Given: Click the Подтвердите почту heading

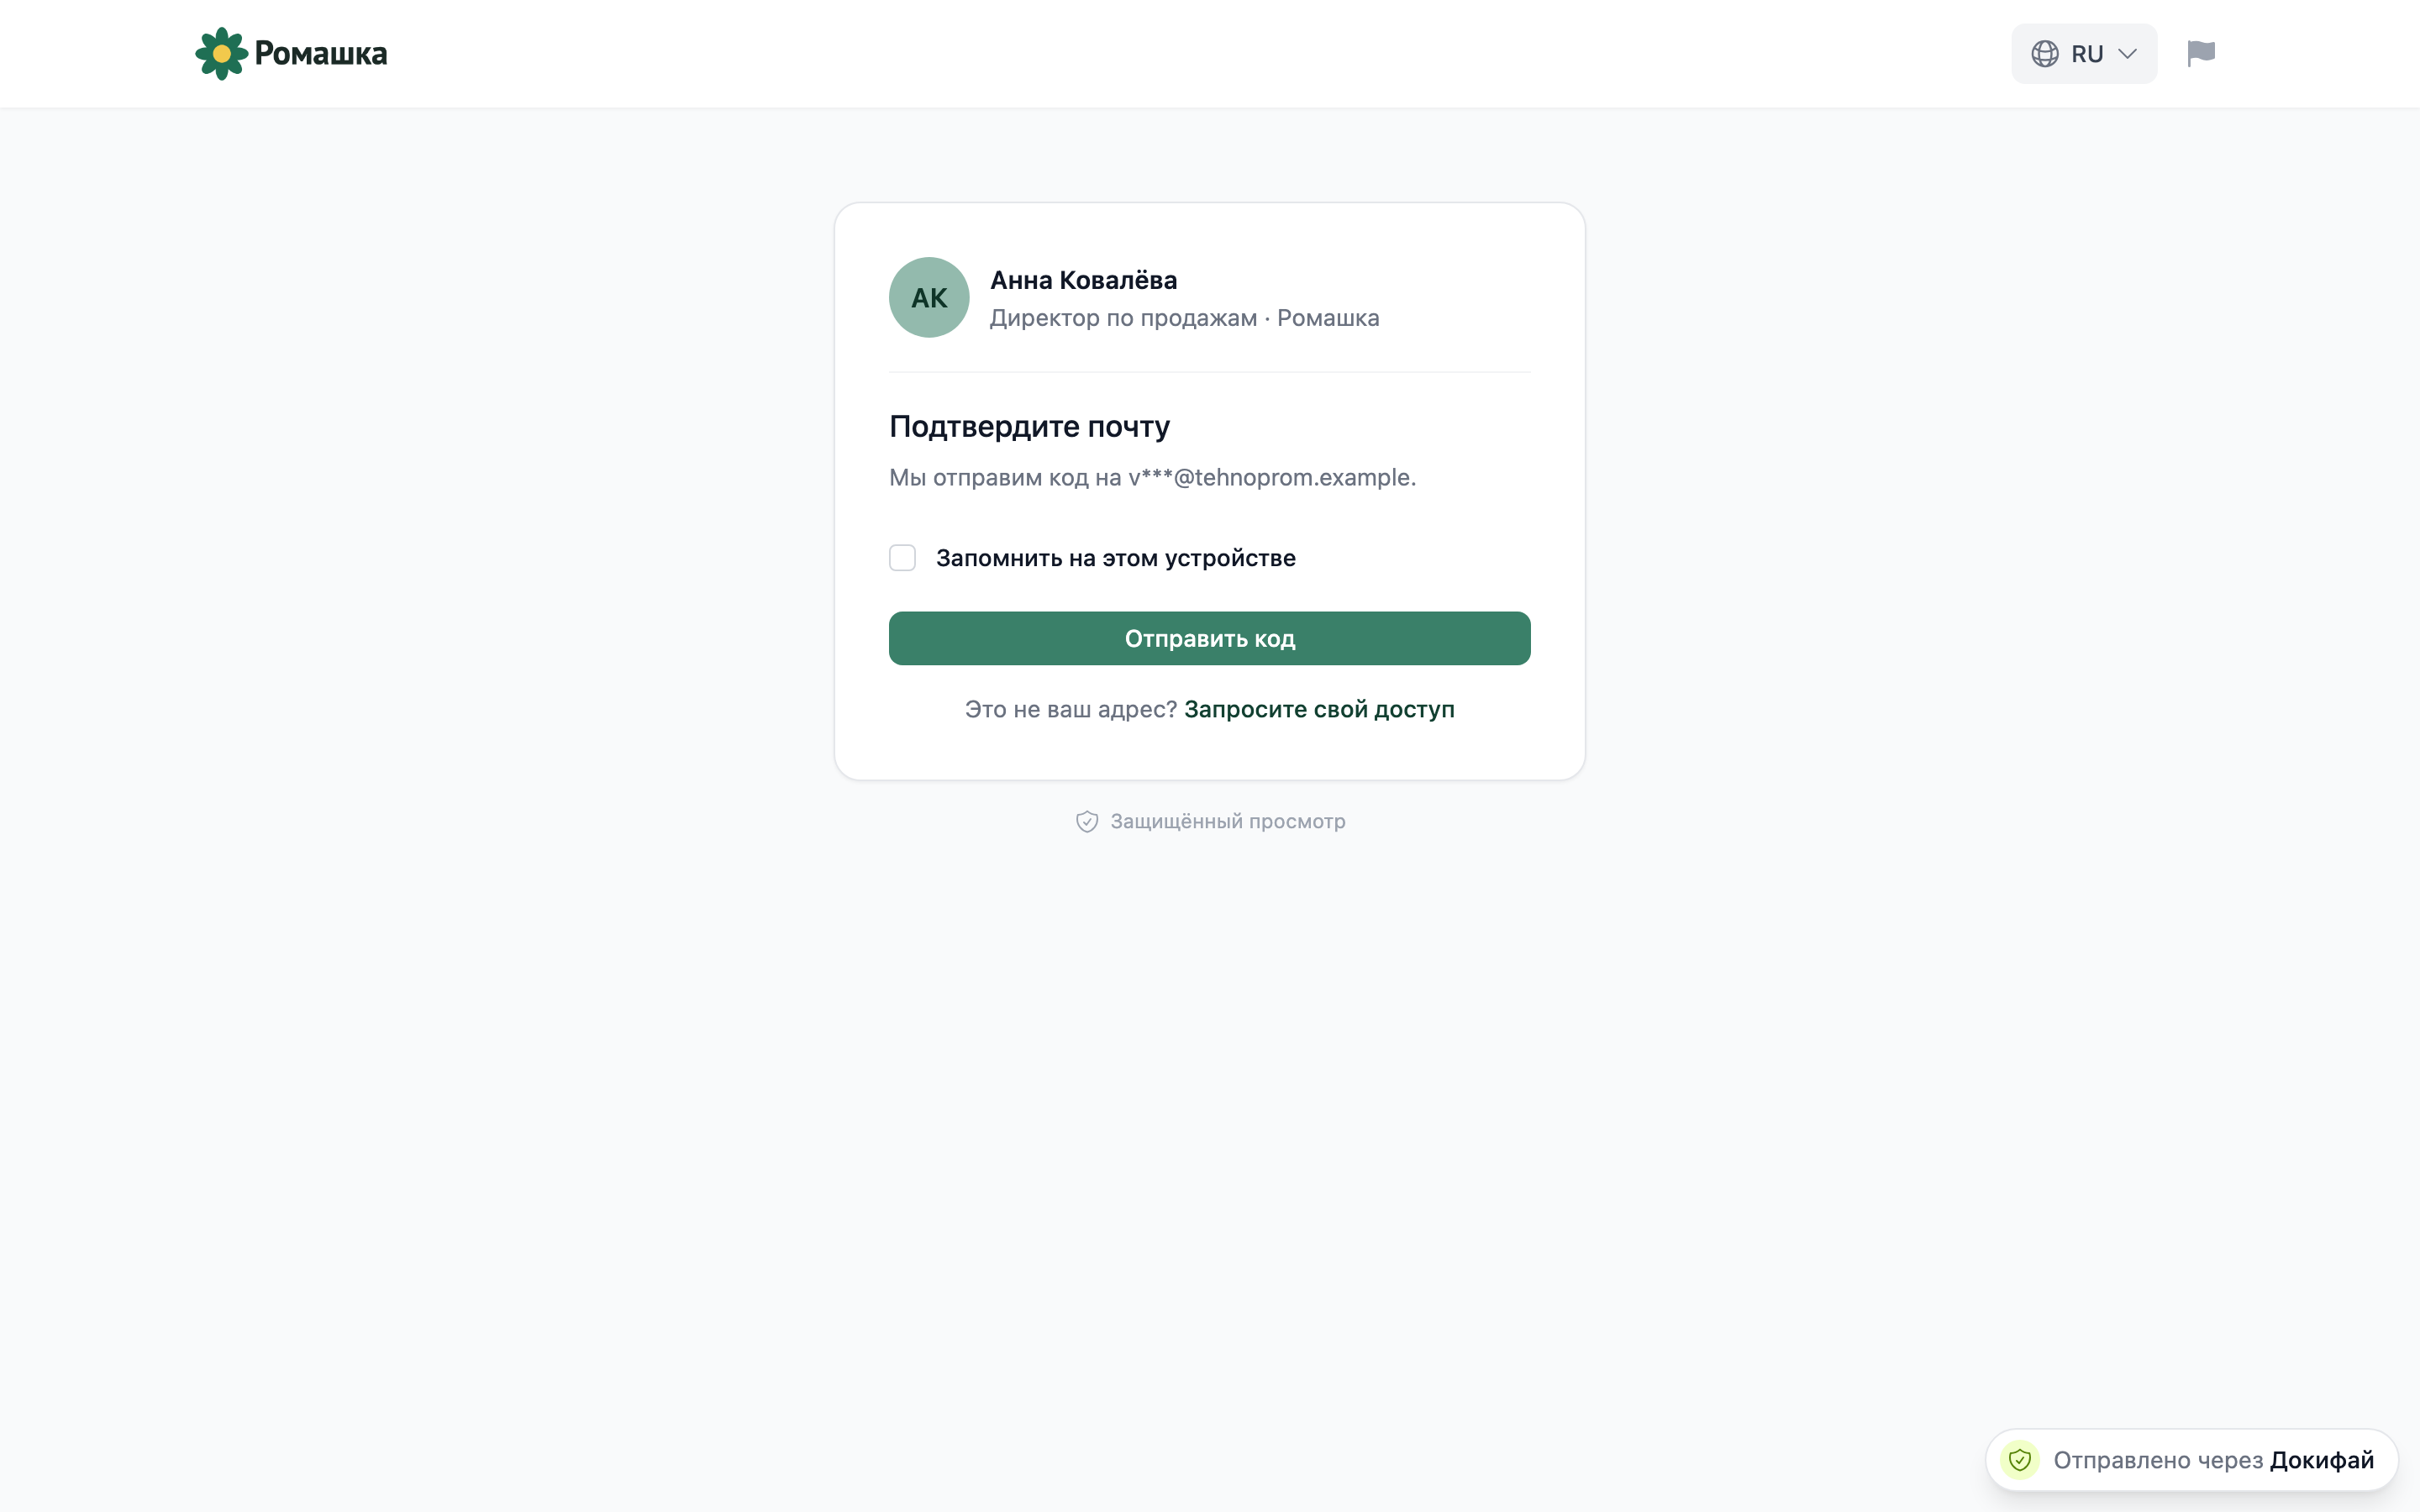Looking at the screenshot, I should [1029, 427].
